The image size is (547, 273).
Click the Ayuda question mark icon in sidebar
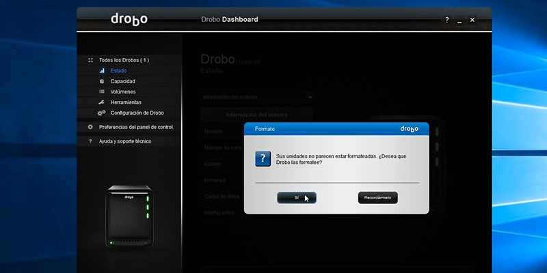tap(90, 141)
